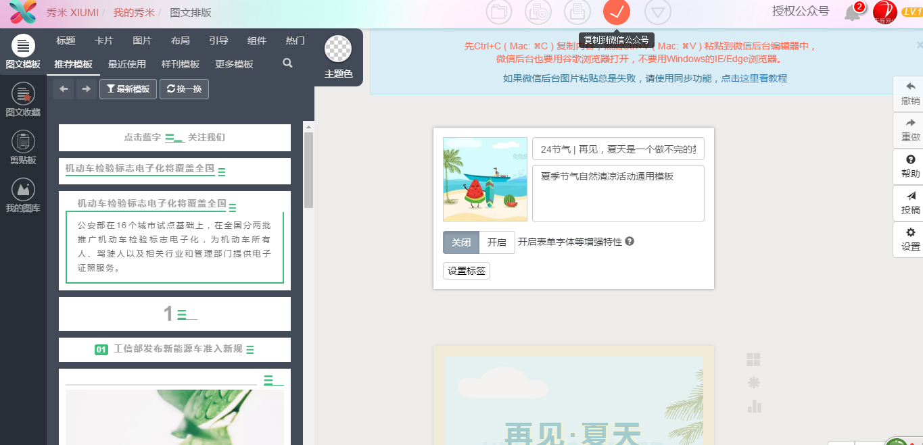Switch to the 卡片 template tab
This screenshot has height=445, width=923.
click(x=103, y=40)
